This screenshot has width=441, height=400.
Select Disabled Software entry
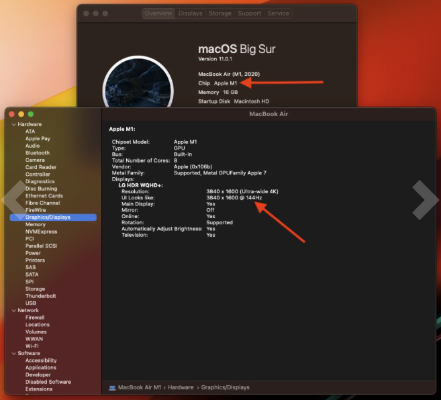(x=48, y=382)
